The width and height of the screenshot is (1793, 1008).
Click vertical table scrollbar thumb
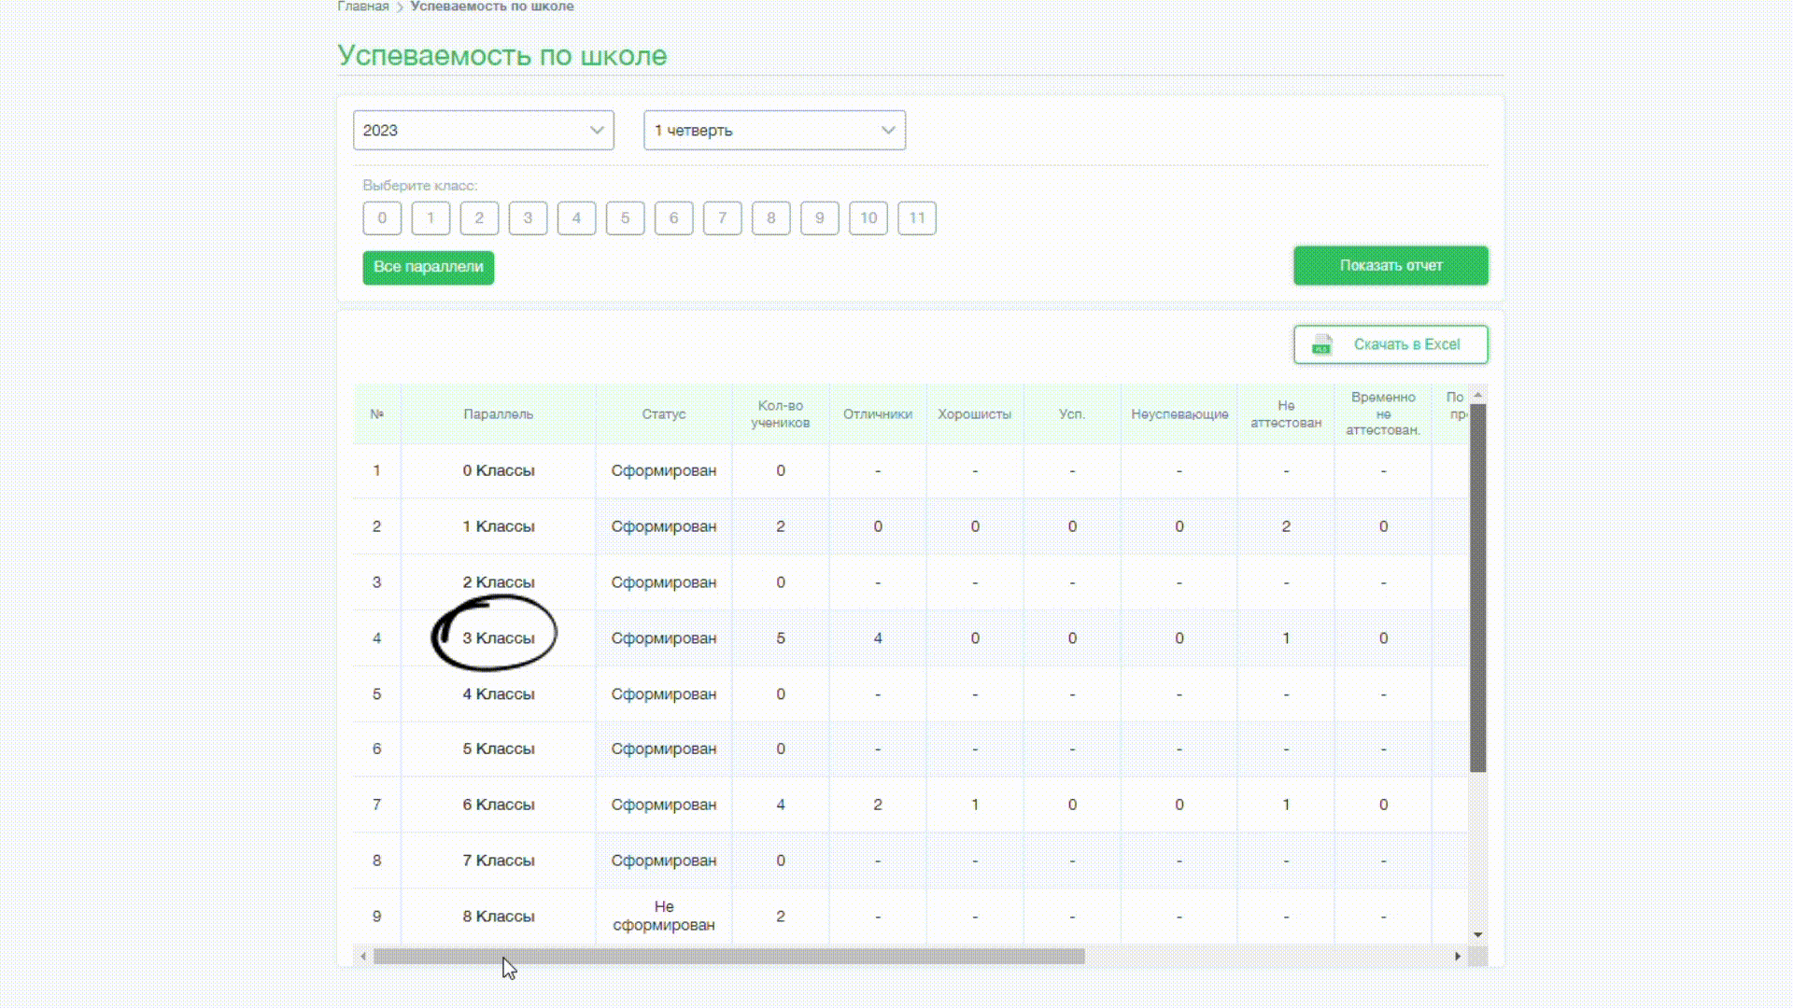coord(1478,588)
